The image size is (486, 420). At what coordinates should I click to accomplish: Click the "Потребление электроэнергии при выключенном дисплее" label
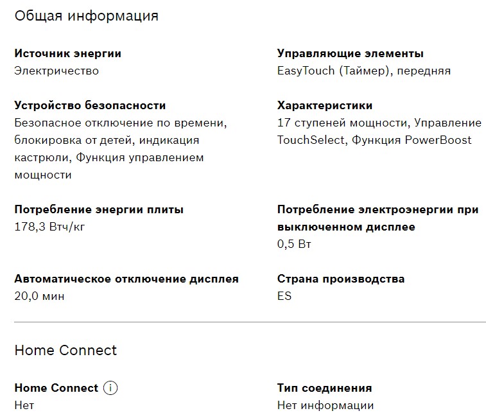[378, 218]
